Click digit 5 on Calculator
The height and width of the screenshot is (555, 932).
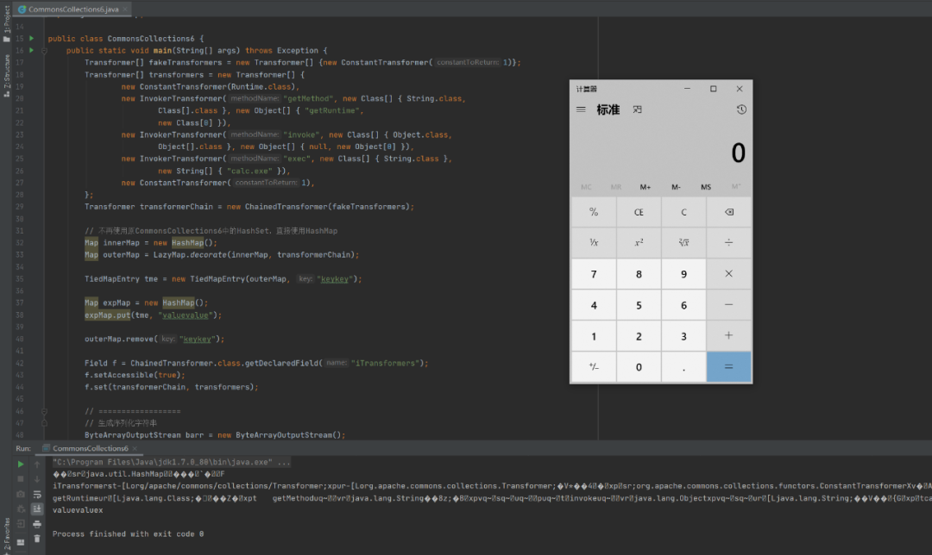[x=639, y=304]
